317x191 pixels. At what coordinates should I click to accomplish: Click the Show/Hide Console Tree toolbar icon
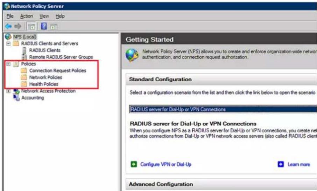point(31,26)
